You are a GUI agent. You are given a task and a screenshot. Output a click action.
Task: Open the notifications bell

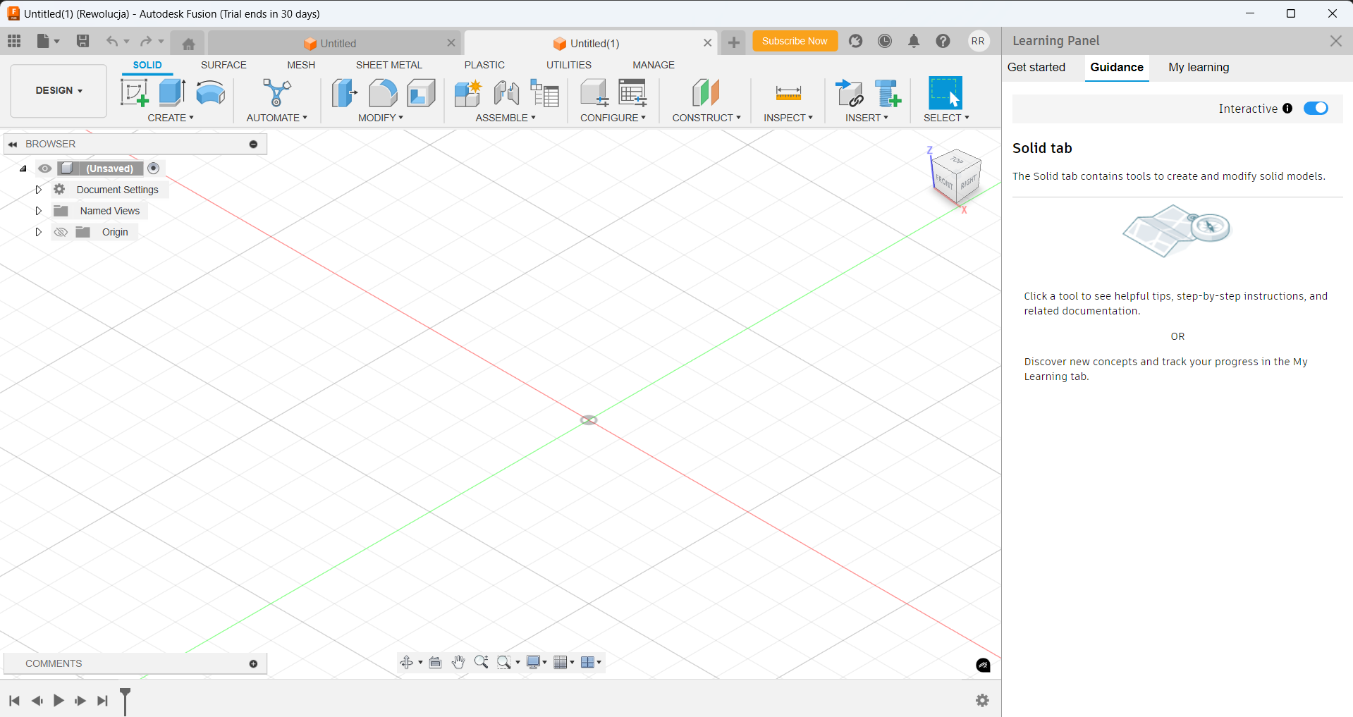coord(914,42)
